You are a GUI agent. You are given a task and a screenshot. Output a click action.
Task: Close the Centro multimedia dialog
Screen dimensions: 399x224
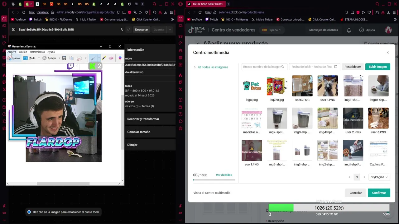(x=388, y=53)
